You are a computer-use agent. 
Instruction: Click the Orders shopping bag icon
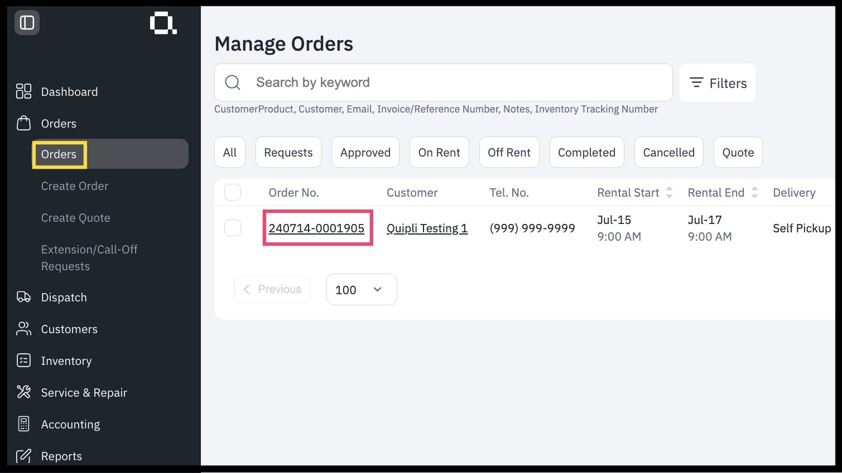[x=23, y=123]
